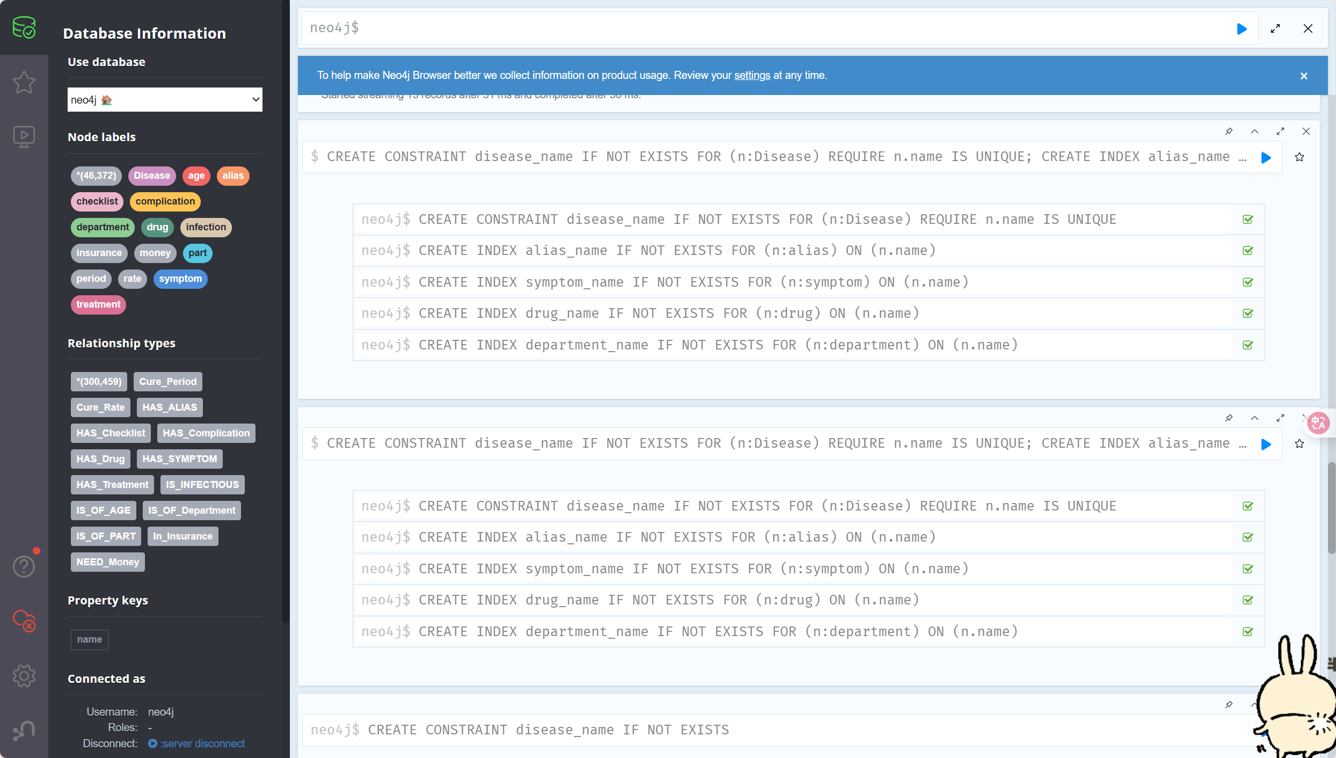
Task: Collapse the first result frame with chevron
Action: (1254, 132)
